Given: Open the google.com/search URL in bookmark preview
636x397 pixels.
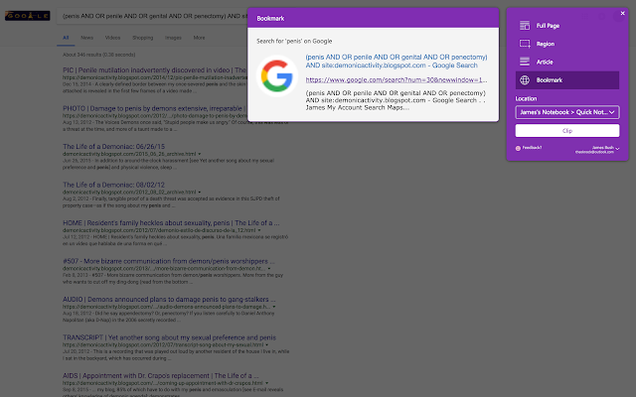Looking at the screenshot, I should 397,79.
